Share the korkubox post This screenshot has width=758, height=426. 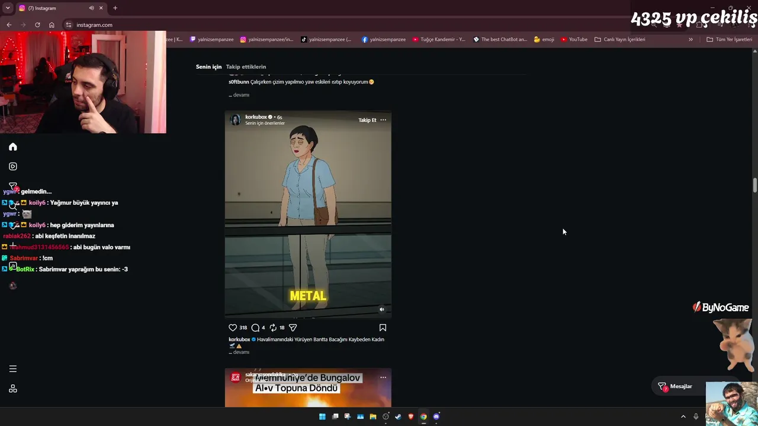[x=293, y=327]
